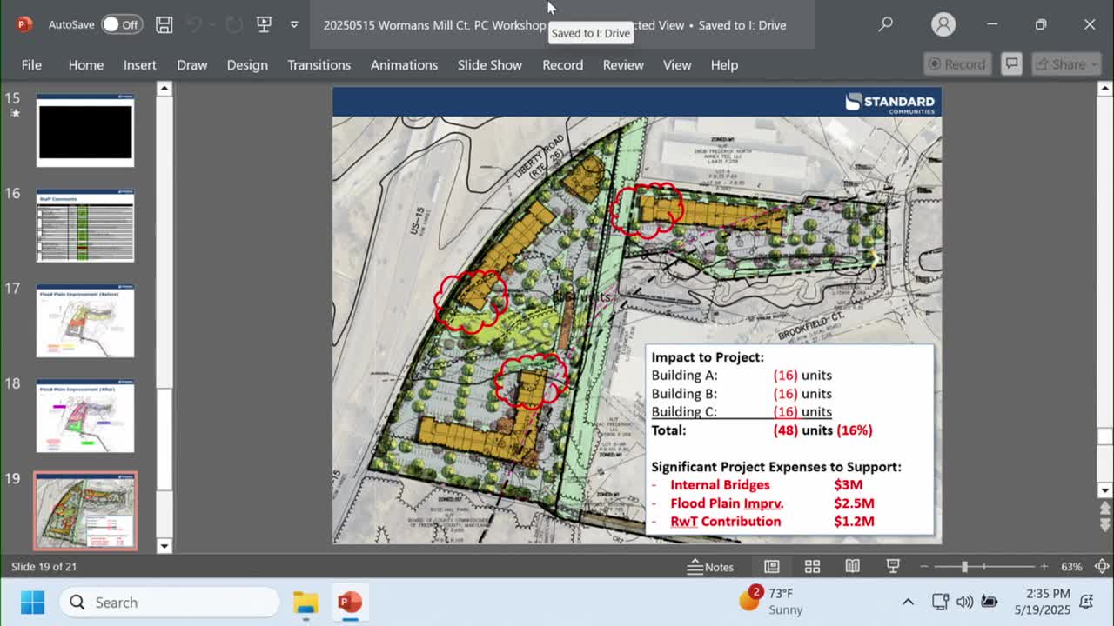Viewport: 1114px width, 626px height.
Task: Switch to Normal view icon
Action: (x=771, y=567)
